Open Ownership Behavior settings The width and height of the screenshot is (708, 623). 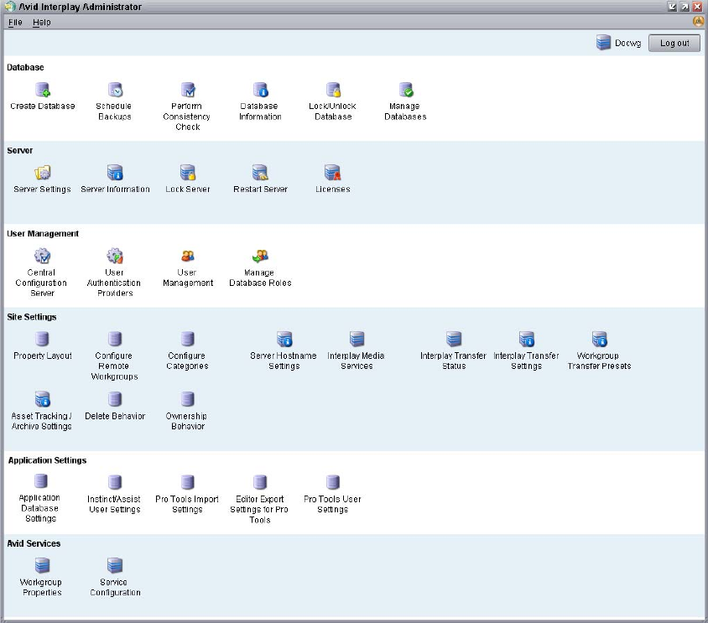tap(187, 399)
